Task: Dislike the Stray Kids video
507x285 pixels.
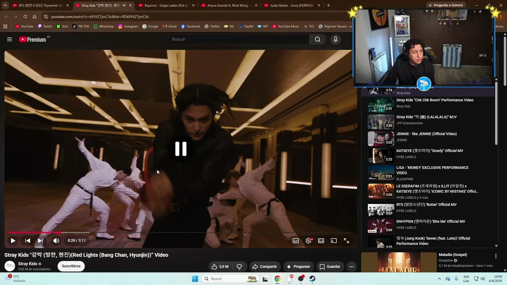Action: pyautogui.click(x=239, y=266)
